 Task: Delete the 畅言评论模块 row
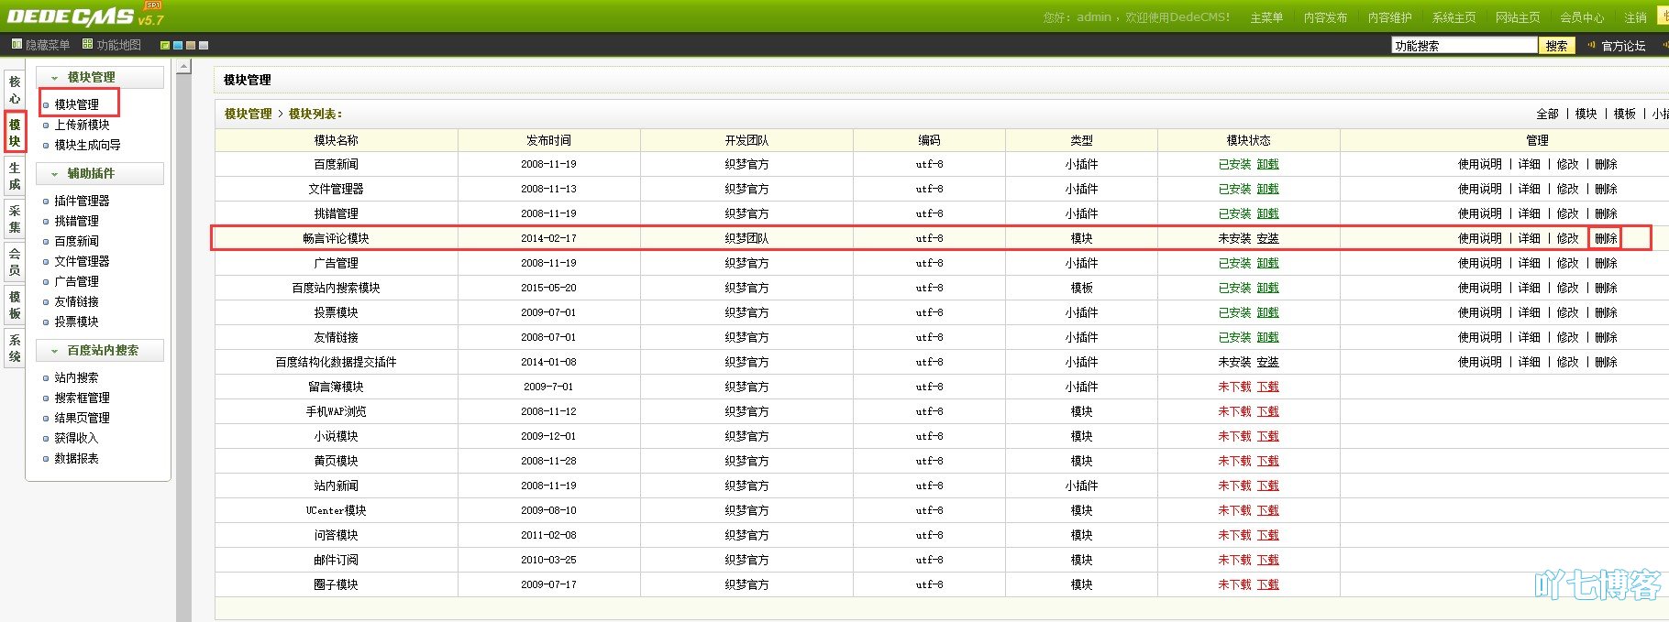[1605, 238]
